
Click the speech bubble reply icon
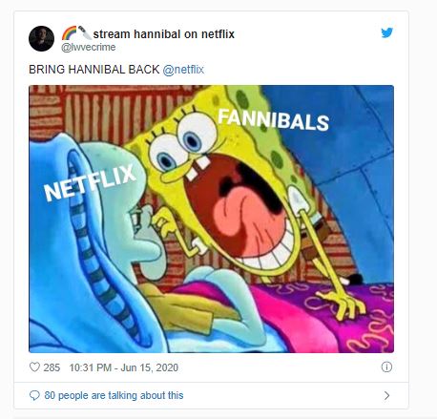pyautogui.click(x=34, y=395)
